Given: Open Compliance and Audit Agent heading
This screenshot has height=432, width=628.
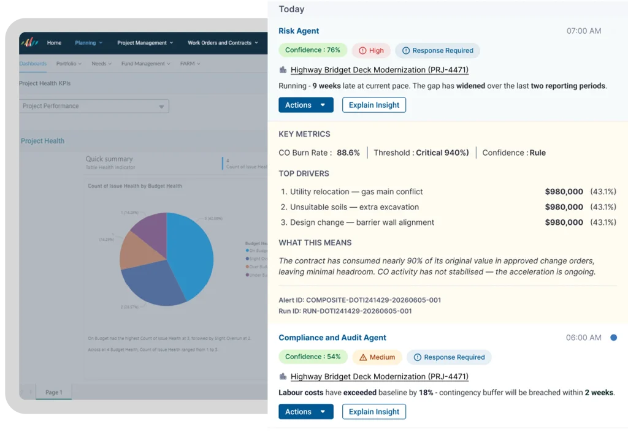Looking at the screenshot, I should (332, 338).
